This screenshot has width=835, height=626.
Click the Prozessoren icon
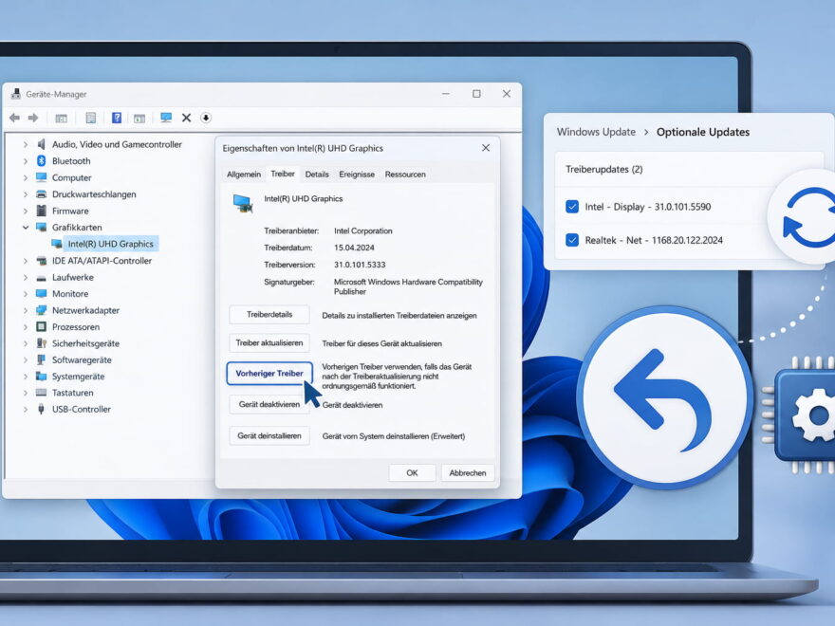coord(41,327)
